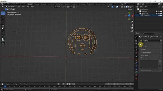
Task: Add a shape key with plus button
Action: tap(160, 61)
